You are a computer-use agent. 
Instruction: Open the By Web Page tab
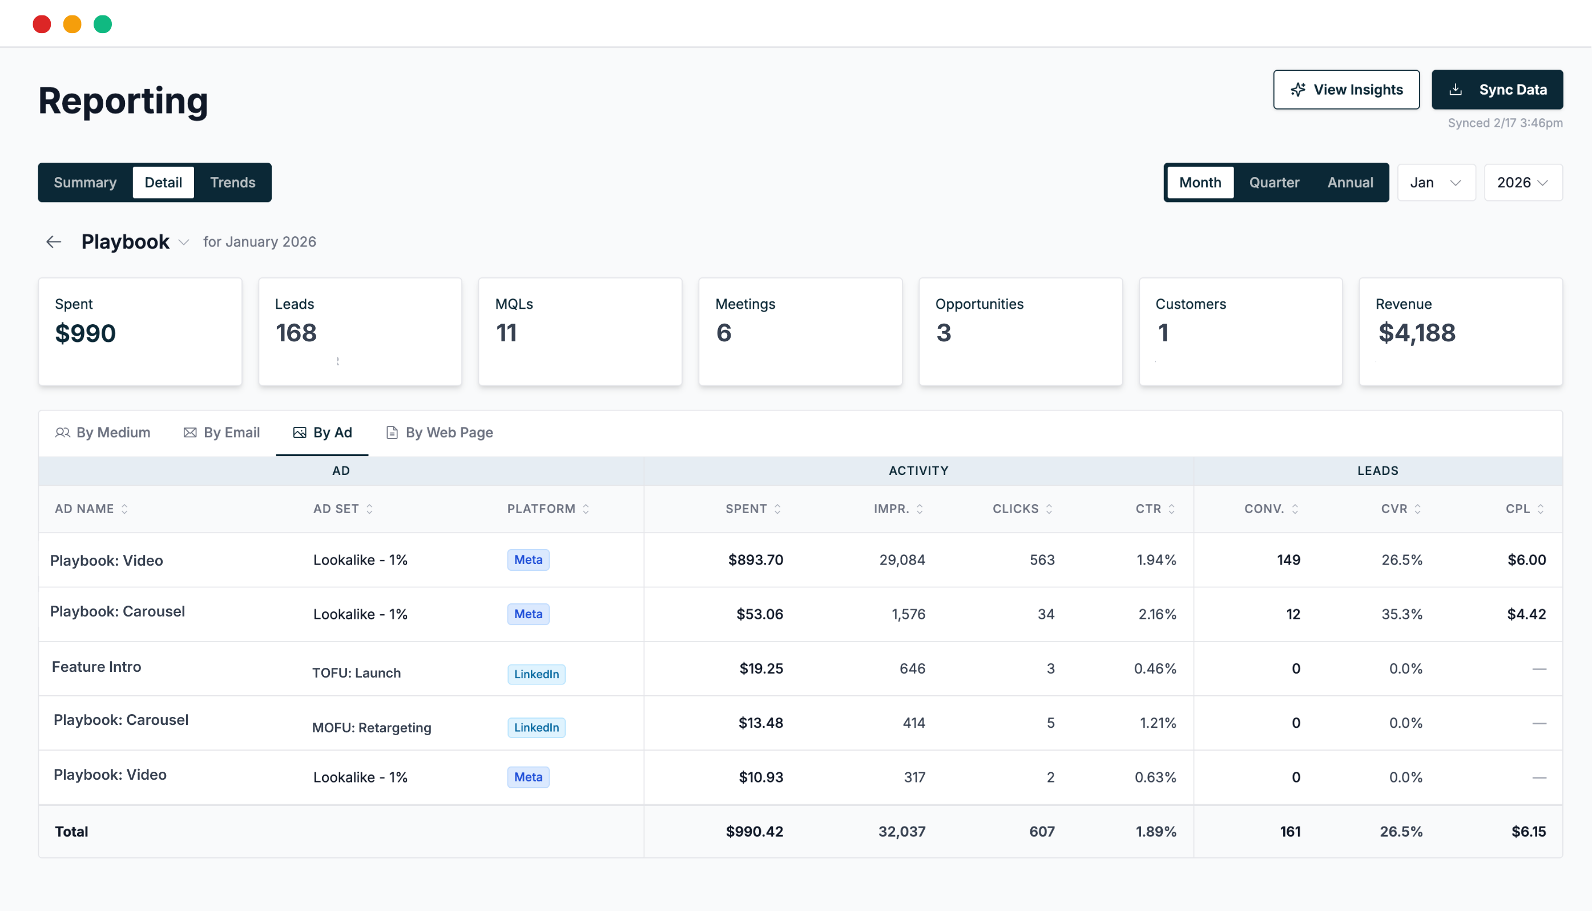[440, 432]
